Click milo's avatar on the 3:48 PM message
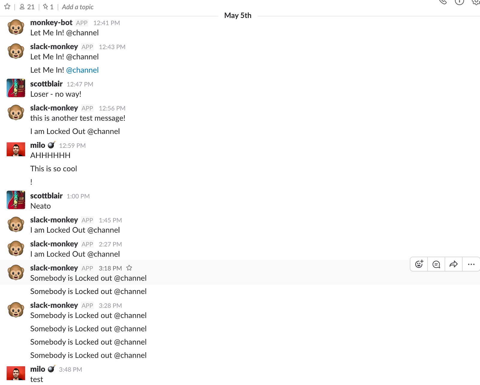480x385 pixels. tap(16, 373)
